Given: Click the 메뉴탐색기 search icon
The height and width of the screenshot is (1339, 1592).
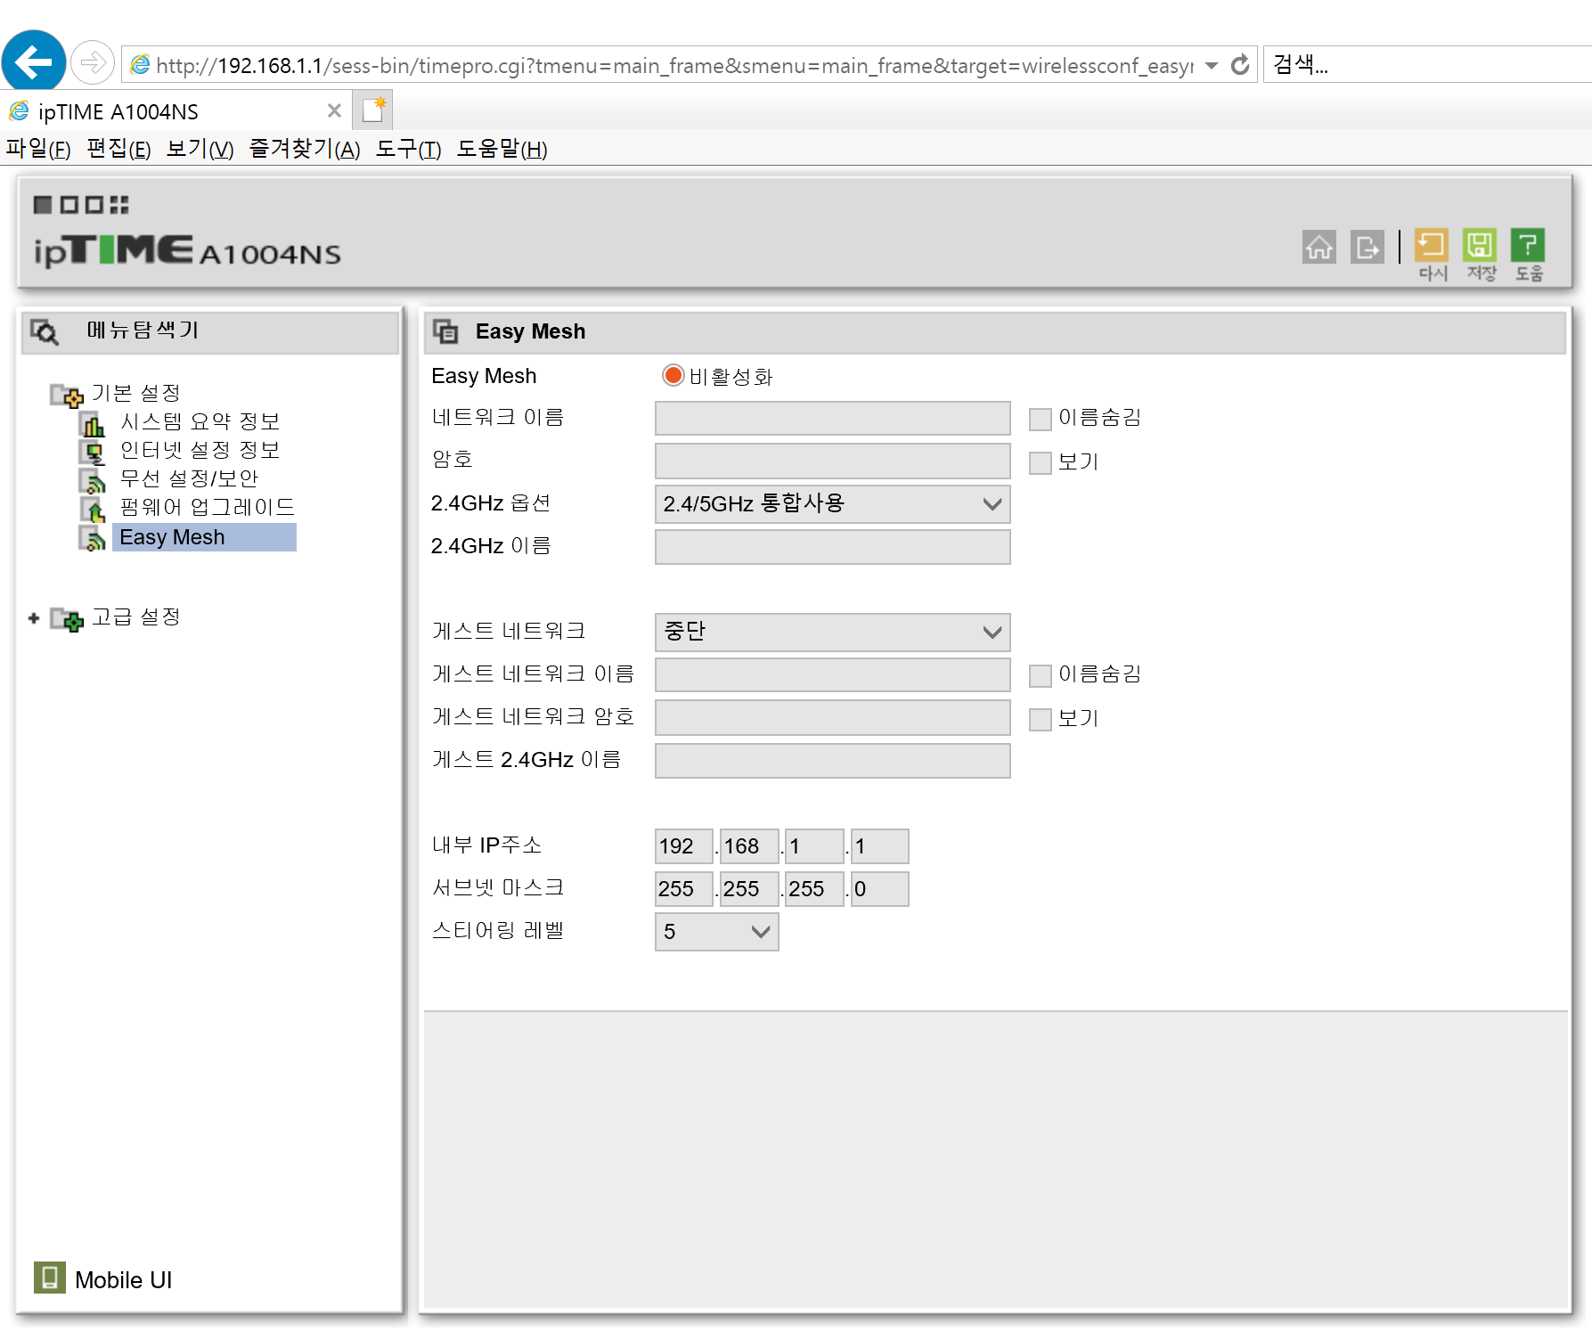Looking at the screenshot, I should pyautogui.click(x=45, y=331).
